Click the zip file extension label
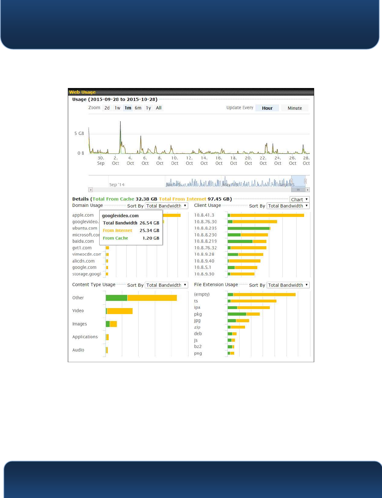Viewport: 382px width, 498px height. tap(197, 327)
